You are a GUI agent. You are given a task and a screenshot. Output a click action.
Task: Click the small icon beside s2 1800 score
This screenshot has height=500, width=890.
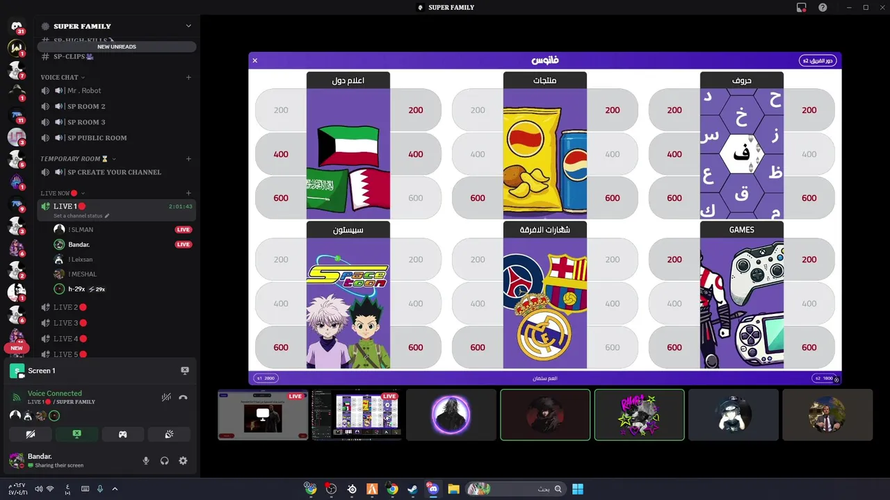coord(836,379)
